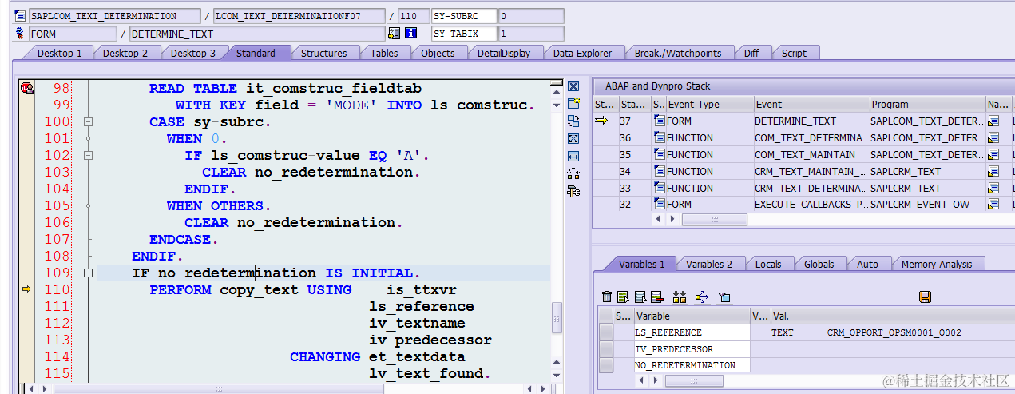The image size is (1015, 394).
Task: Switch to Variables 2 tab
Action: [709, 265]
